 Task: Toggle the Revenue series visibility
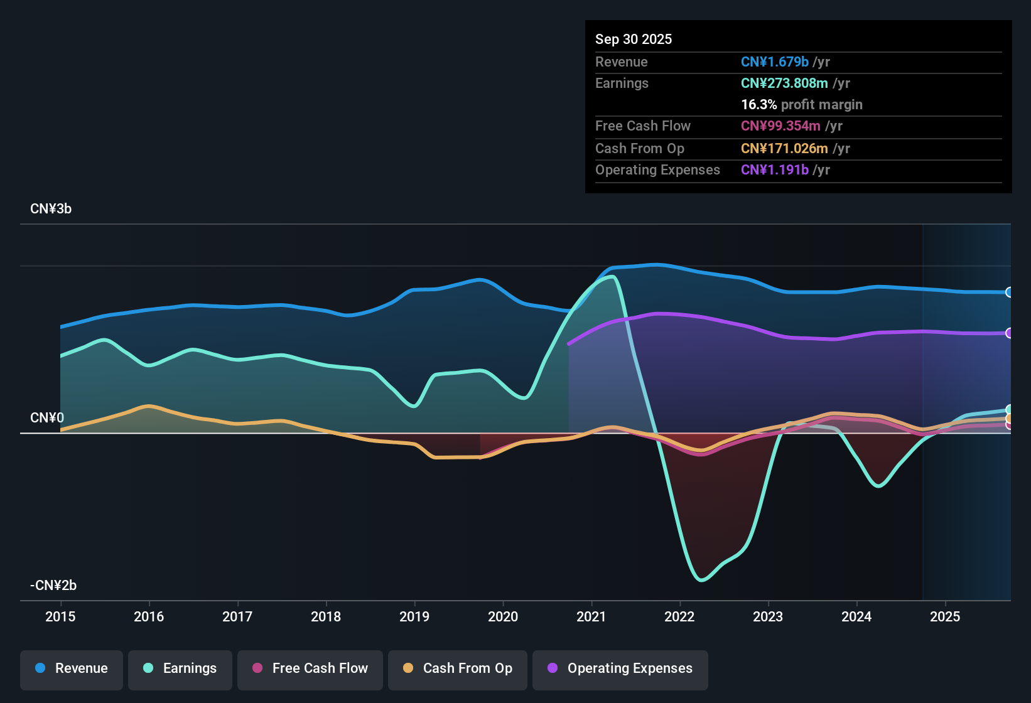[71, 668]
